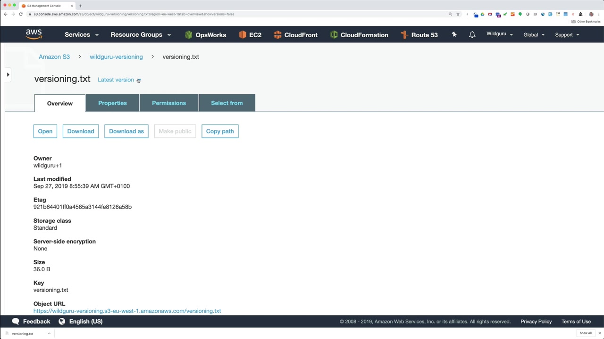The width and height of the screenshot is (604, 339).
Task: Open the Route 53 shortcut icon
Action: (x=404, y=35)
